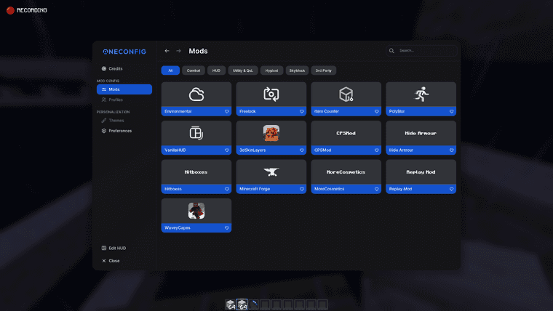Select the third hotbar slot item
The image size is (553, 311).
(x=253, y=304)
